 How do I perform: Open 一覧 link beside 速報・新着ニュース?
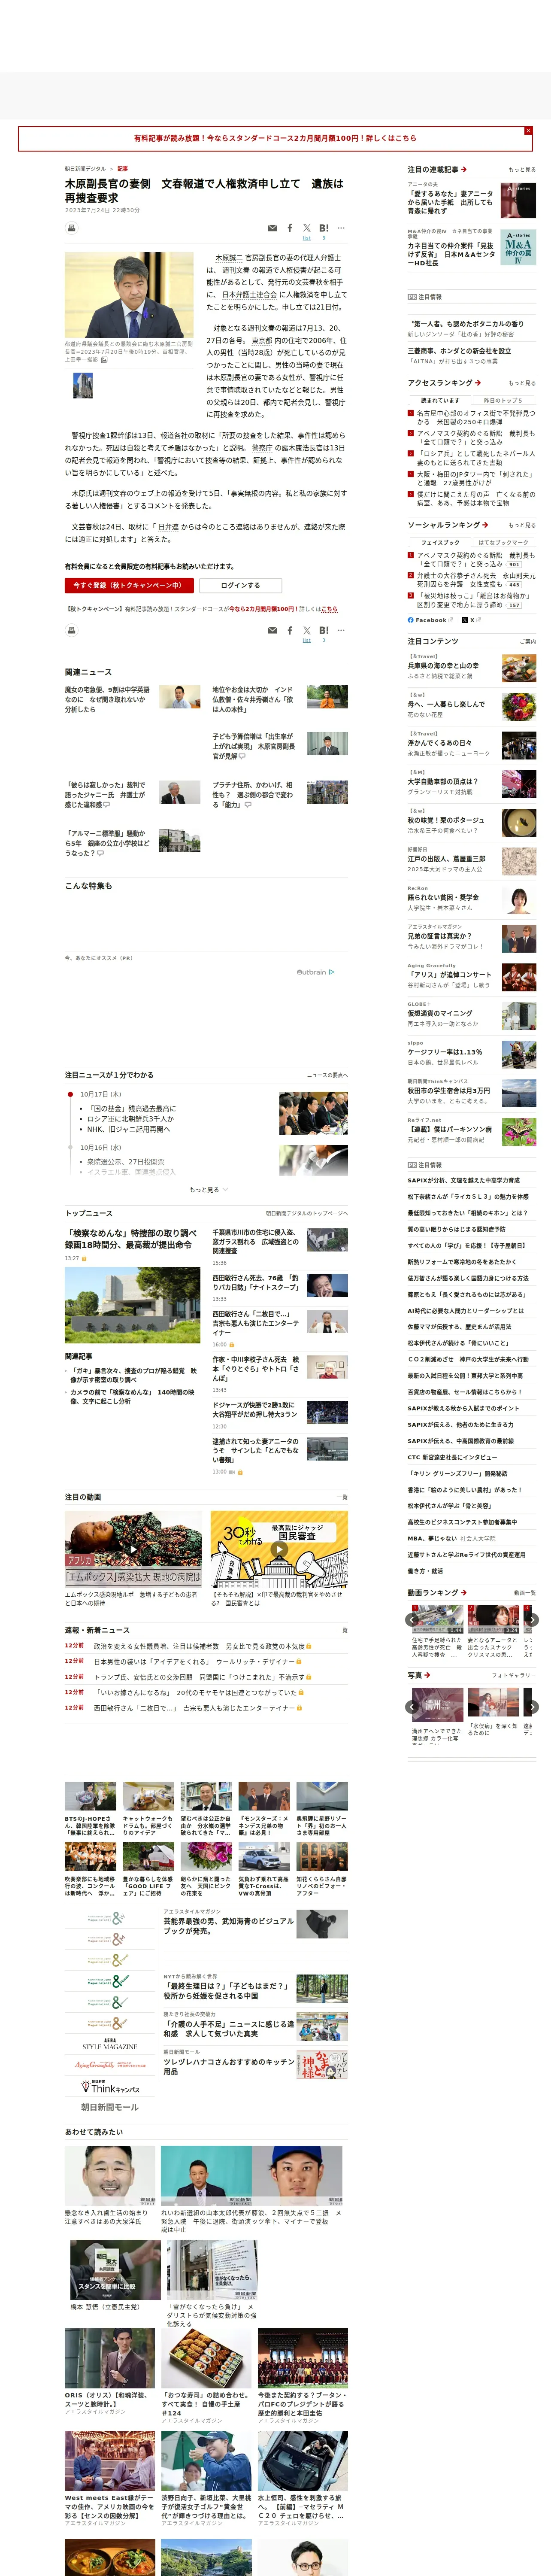point(342,1631)
